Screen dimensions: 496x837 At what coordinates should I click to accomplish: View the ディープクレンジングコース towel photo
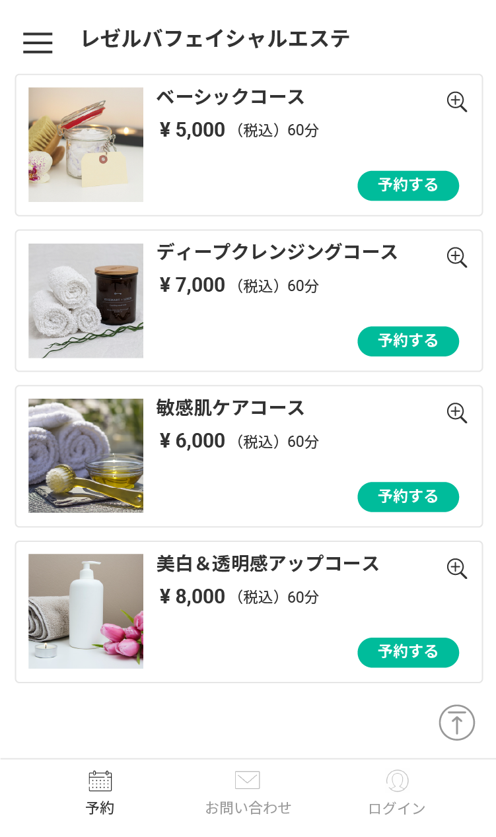[86, 300]
